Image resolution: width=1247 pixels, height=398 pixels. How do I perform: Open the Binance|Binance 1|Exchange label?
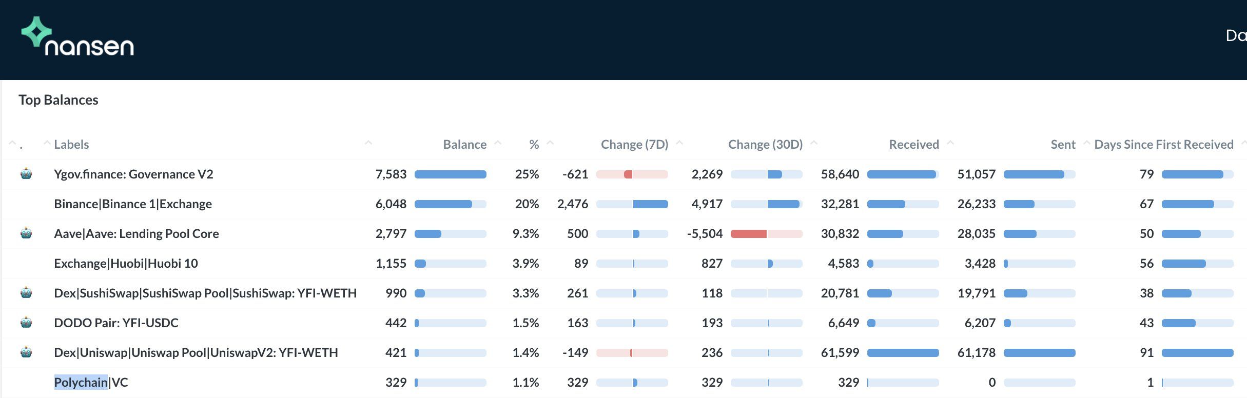pos(133,204)
